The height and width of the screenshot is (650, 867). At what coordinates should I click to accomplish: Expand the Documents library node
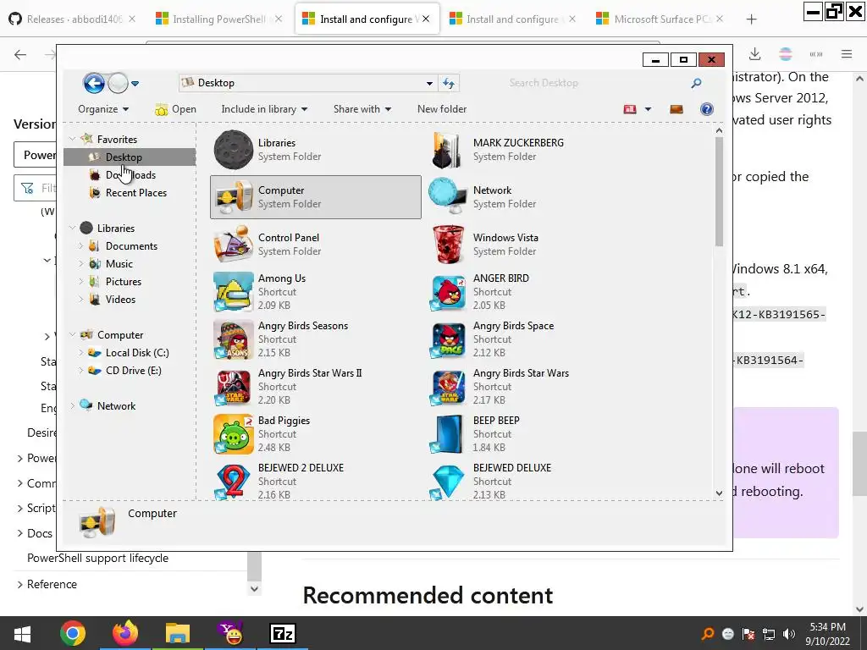[80, 246]
